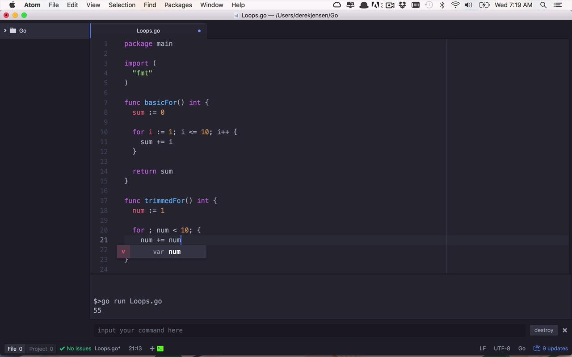Open the Help menu
The image size is (572, 357).
coord(238,5)
